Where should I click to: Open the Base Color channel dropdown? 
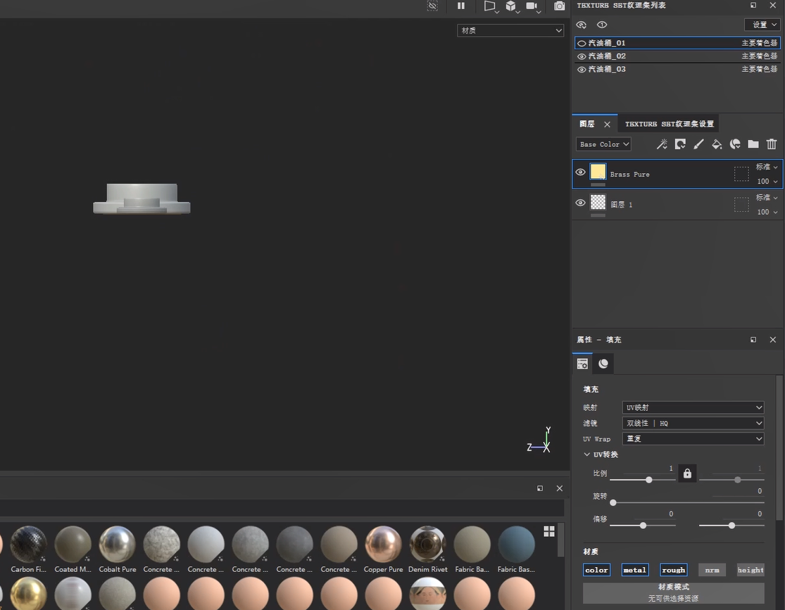tap(603, 144)
